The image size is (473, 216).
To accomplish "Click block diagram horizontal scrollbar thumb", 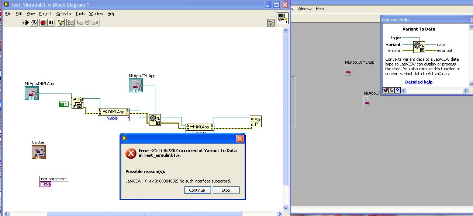I will pyautogui.click(x=145, y=214).
